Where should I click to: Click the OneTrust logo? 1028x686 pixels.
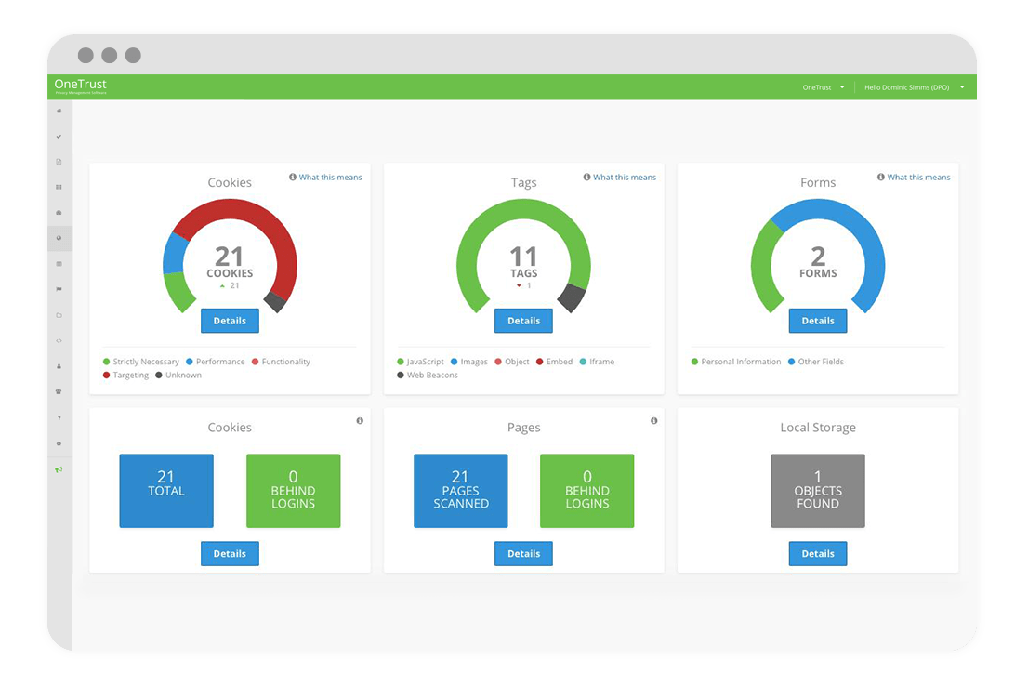(80, 86)
